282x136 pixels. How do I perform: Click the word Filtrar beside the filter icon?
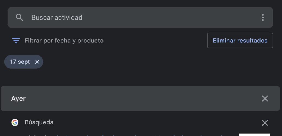click(33, 41)
